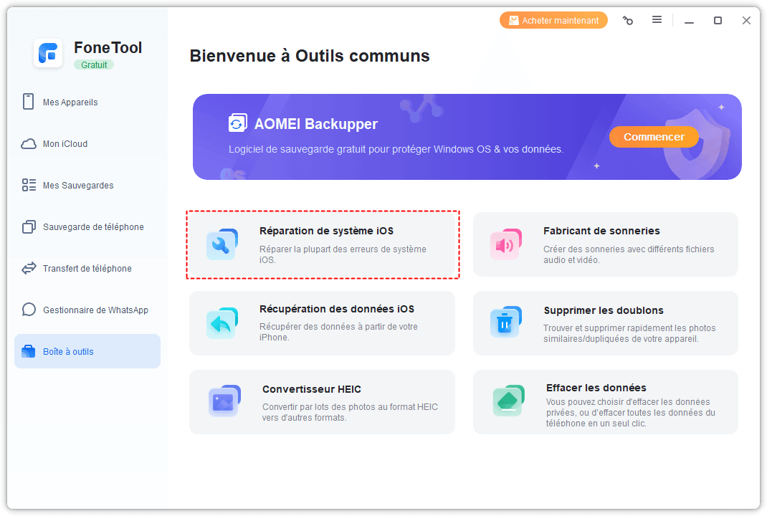Image resolution: width=767 pixels, height=516 pixels.
Task: Open the iOS system repair wrench icon
Action: (221, 244)
